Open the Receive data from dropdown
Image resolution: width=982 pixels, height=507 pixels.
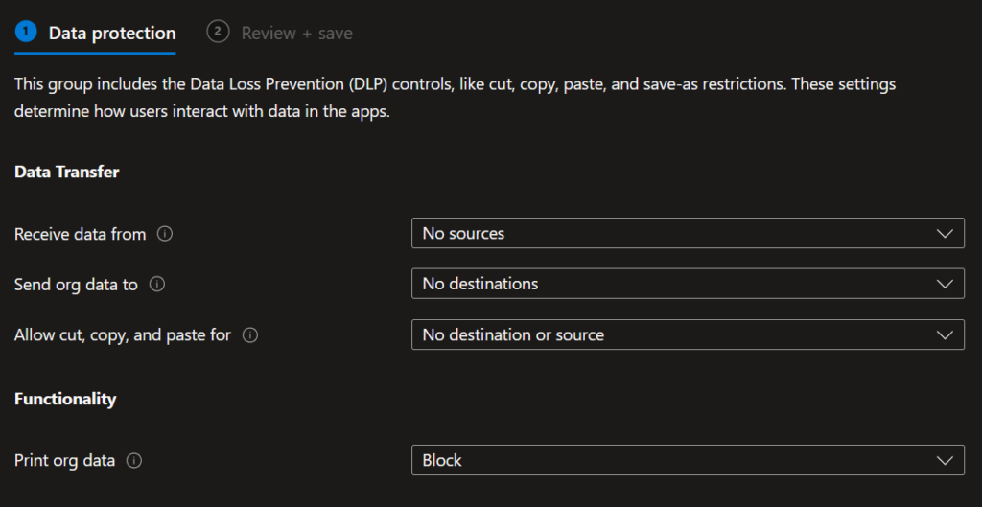tap(687, 234)
